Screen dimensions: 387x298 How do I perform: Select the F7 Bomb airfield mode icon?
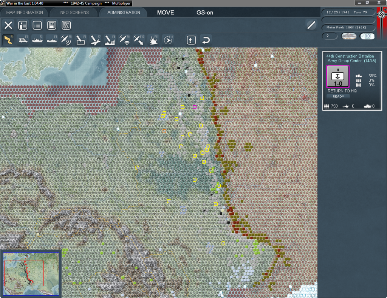click(x=95, y=40)
